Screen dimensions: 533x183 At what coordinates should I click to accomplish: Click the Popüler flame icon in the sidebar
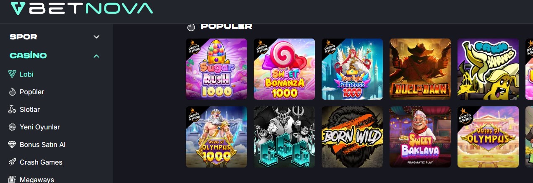point(12,92)
